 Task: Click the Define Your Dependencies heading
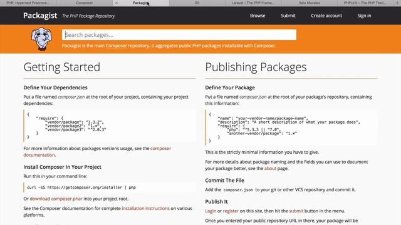click(x=55, y=87)
